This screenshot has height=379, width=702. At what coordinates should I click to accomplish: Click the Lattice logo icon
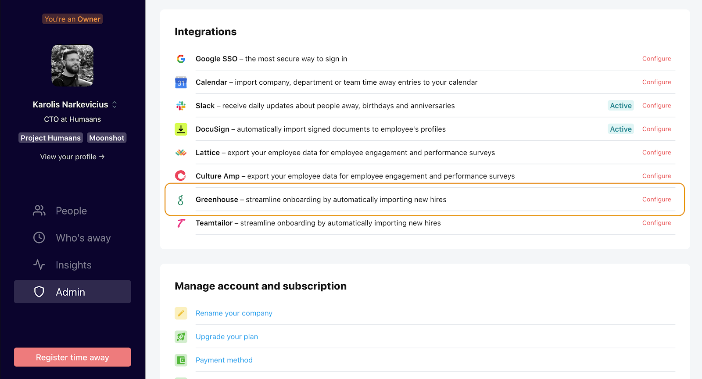click(181, 153)
